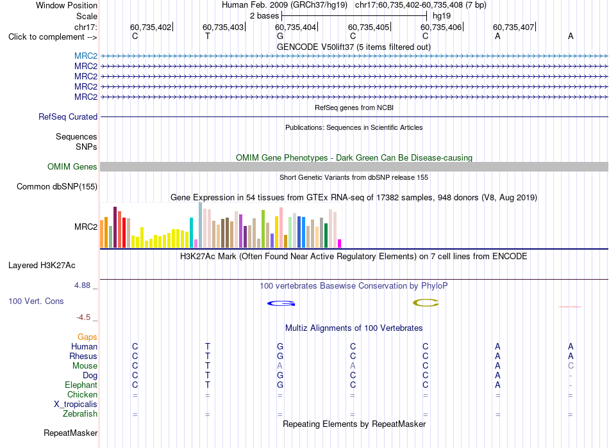This screenshot has height=448, width=609.
Task: Click Mouse row's gray A under reference G
Action: tap(280, 366)
